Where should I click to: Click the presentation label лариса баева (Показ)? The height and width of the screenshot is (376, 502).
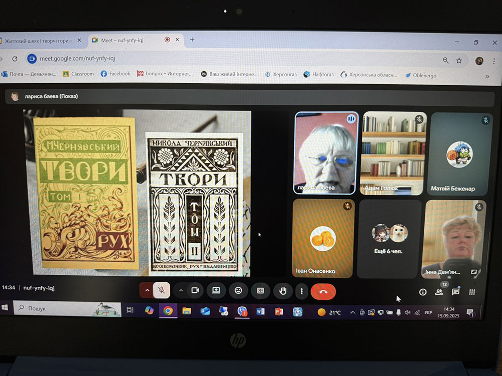coord(51,96)
